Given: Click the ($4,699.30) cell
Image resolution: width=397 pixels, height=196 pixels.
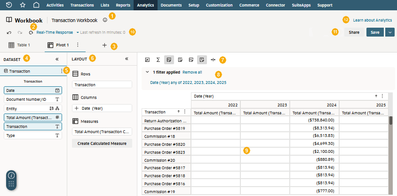Looking at the screenshot, I should [x=314, y=144].
